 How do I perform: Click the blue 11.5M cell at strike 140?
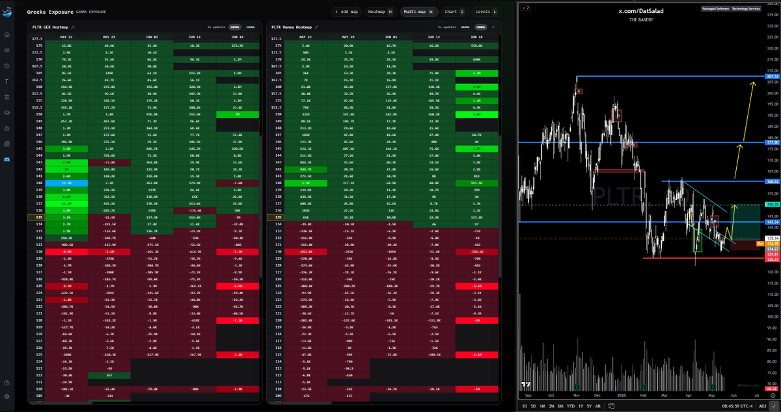click(x=66, y=184)
